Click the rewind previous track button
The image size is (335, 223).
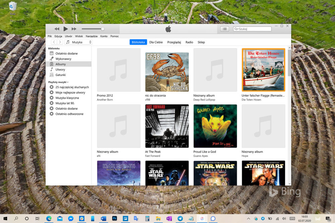pyautogui.click(x=57, y=29)
